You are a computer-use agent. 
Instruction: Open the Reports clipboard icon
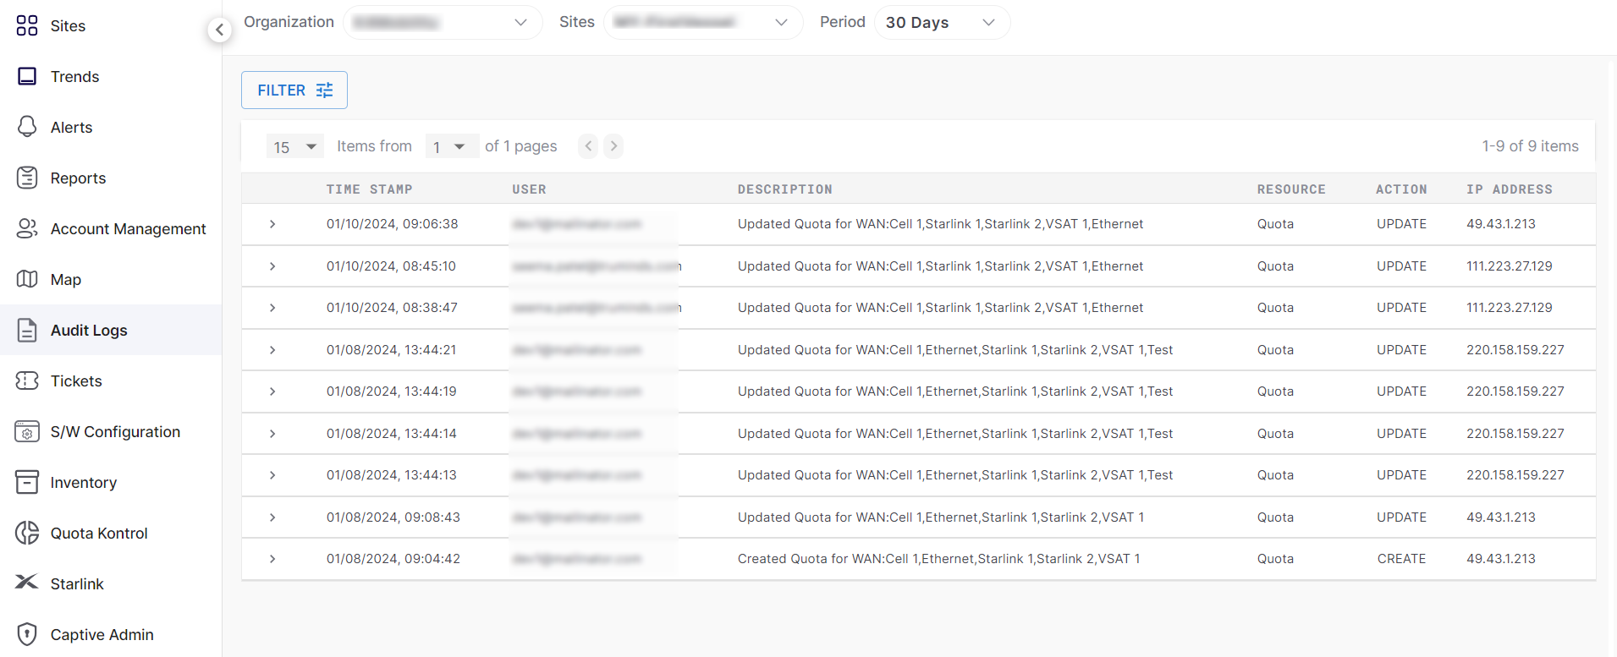click(x=27, y=178)
